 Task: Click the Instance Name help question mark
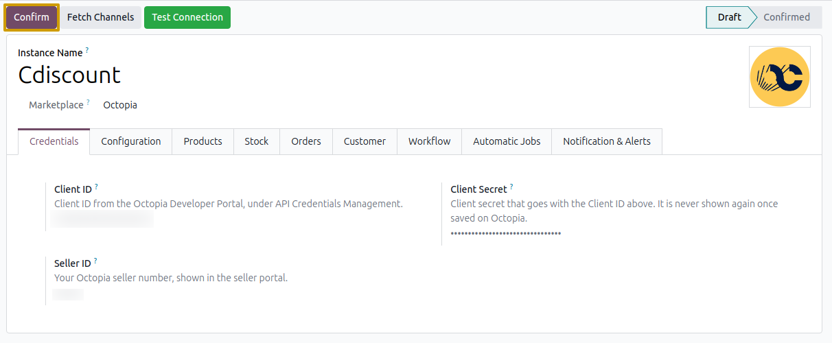[87, 50]
